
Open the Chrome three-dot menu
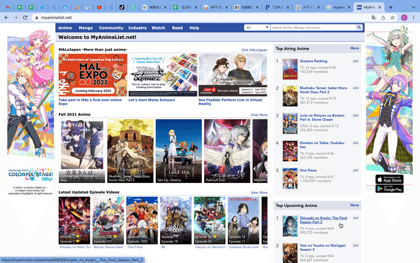pos(413,17)
